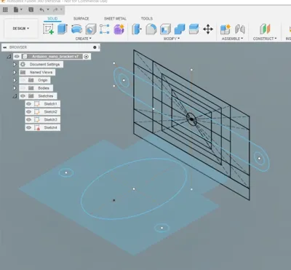Toggle visibility of Sketch3
291x270 pixels.
click(29, 119)
